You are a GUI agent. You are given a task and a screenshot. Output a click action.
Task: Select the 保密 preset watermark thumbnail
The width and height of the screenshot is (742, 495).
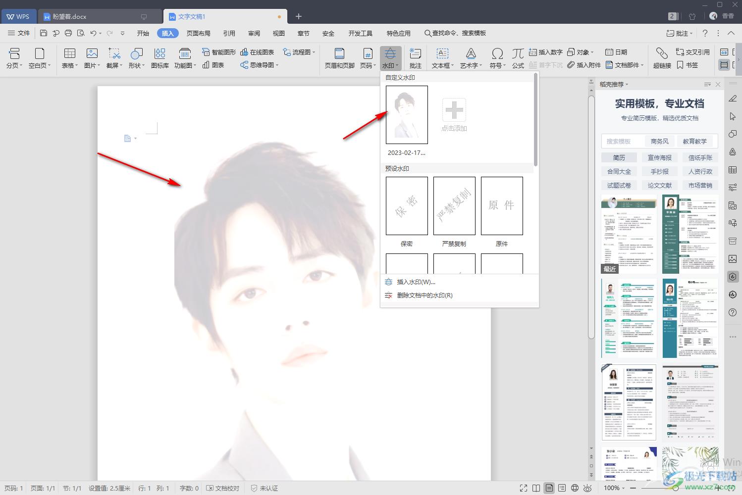point(407,206)
